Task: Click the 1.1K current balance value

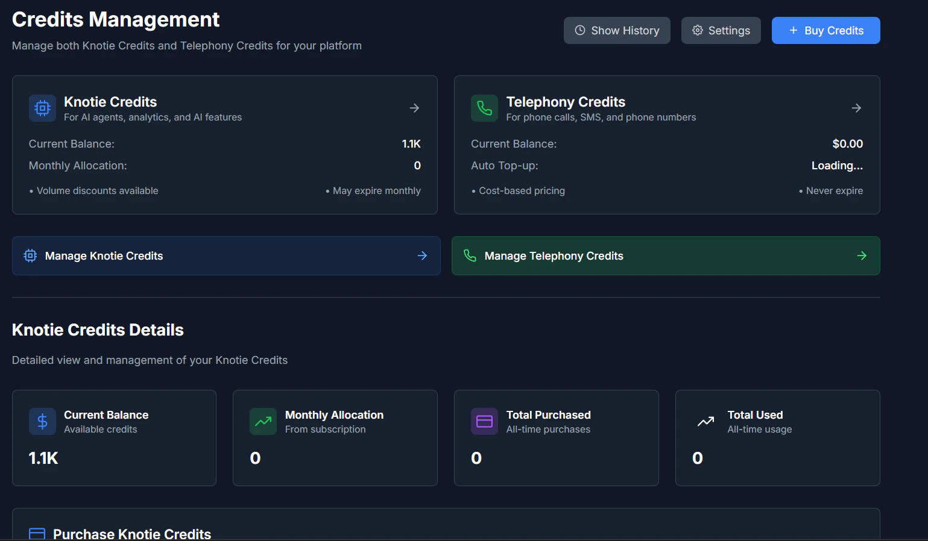Action: pyautogui.click(x=43, y=458)
